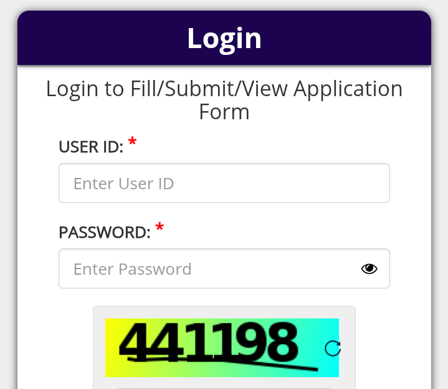Click the USER ID label
Screen dimensions: 448x389
(91, 147)
